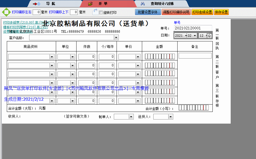Click the 保存设置 button
256x159 pixels.
click(x=221, y=12)
